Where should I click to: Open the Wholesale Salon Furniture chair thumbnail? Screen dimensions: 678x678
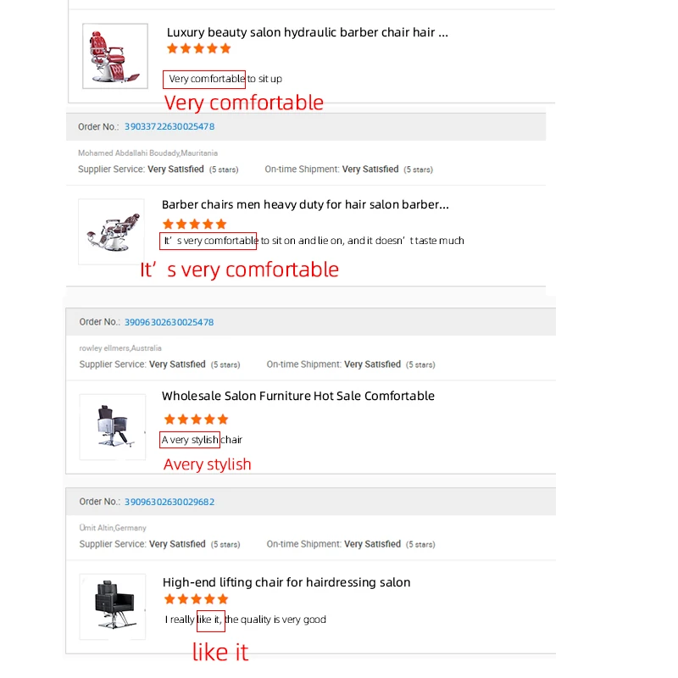[112, 427]
